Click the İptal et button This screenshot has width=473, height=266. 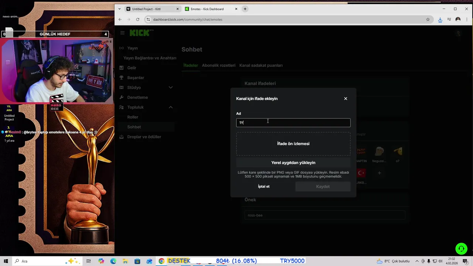(264, 187)
